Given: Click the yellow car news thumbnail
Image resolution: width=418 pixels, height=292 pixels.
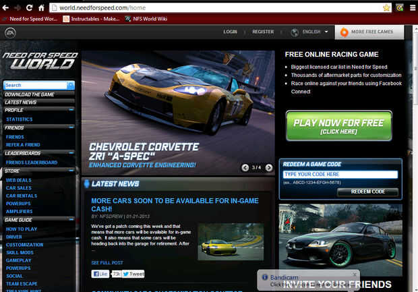Looking at the screenshot, I should [231, 242].
